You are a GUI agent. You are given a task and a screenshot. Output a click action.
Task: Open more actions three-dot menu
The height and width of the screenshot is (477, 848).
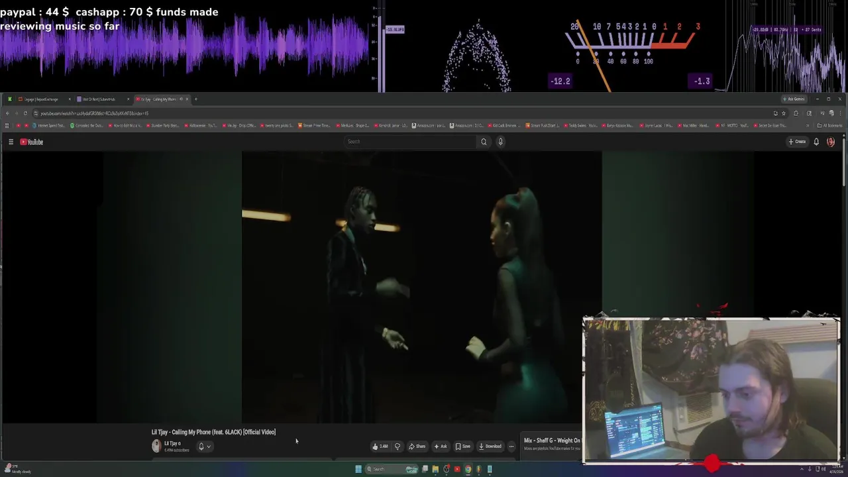(x=511, y=447)
